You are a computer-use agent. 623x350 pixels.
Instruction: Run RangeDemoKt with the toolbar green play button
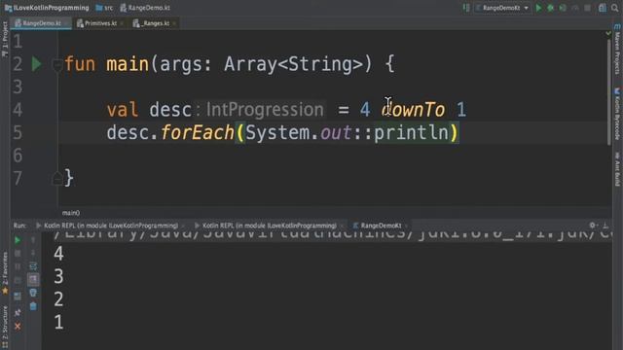(x=538, y=8)
